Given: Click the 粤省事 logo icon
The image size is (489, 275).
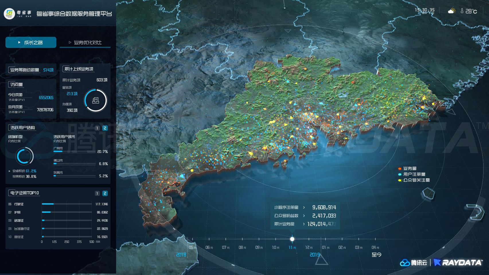Looking at the screenshot, I should pos(9,13).
